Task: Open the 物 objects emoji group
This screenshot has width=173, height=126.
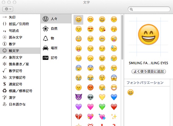Action: coord(56,38)
